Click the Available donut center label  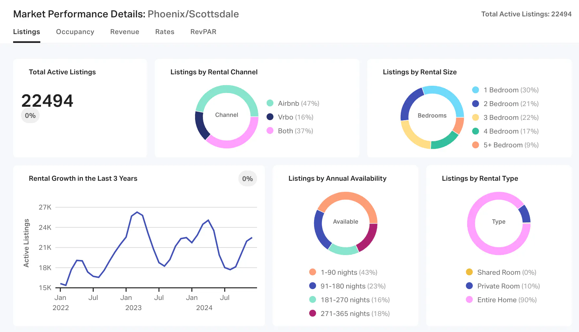point(346,222)
